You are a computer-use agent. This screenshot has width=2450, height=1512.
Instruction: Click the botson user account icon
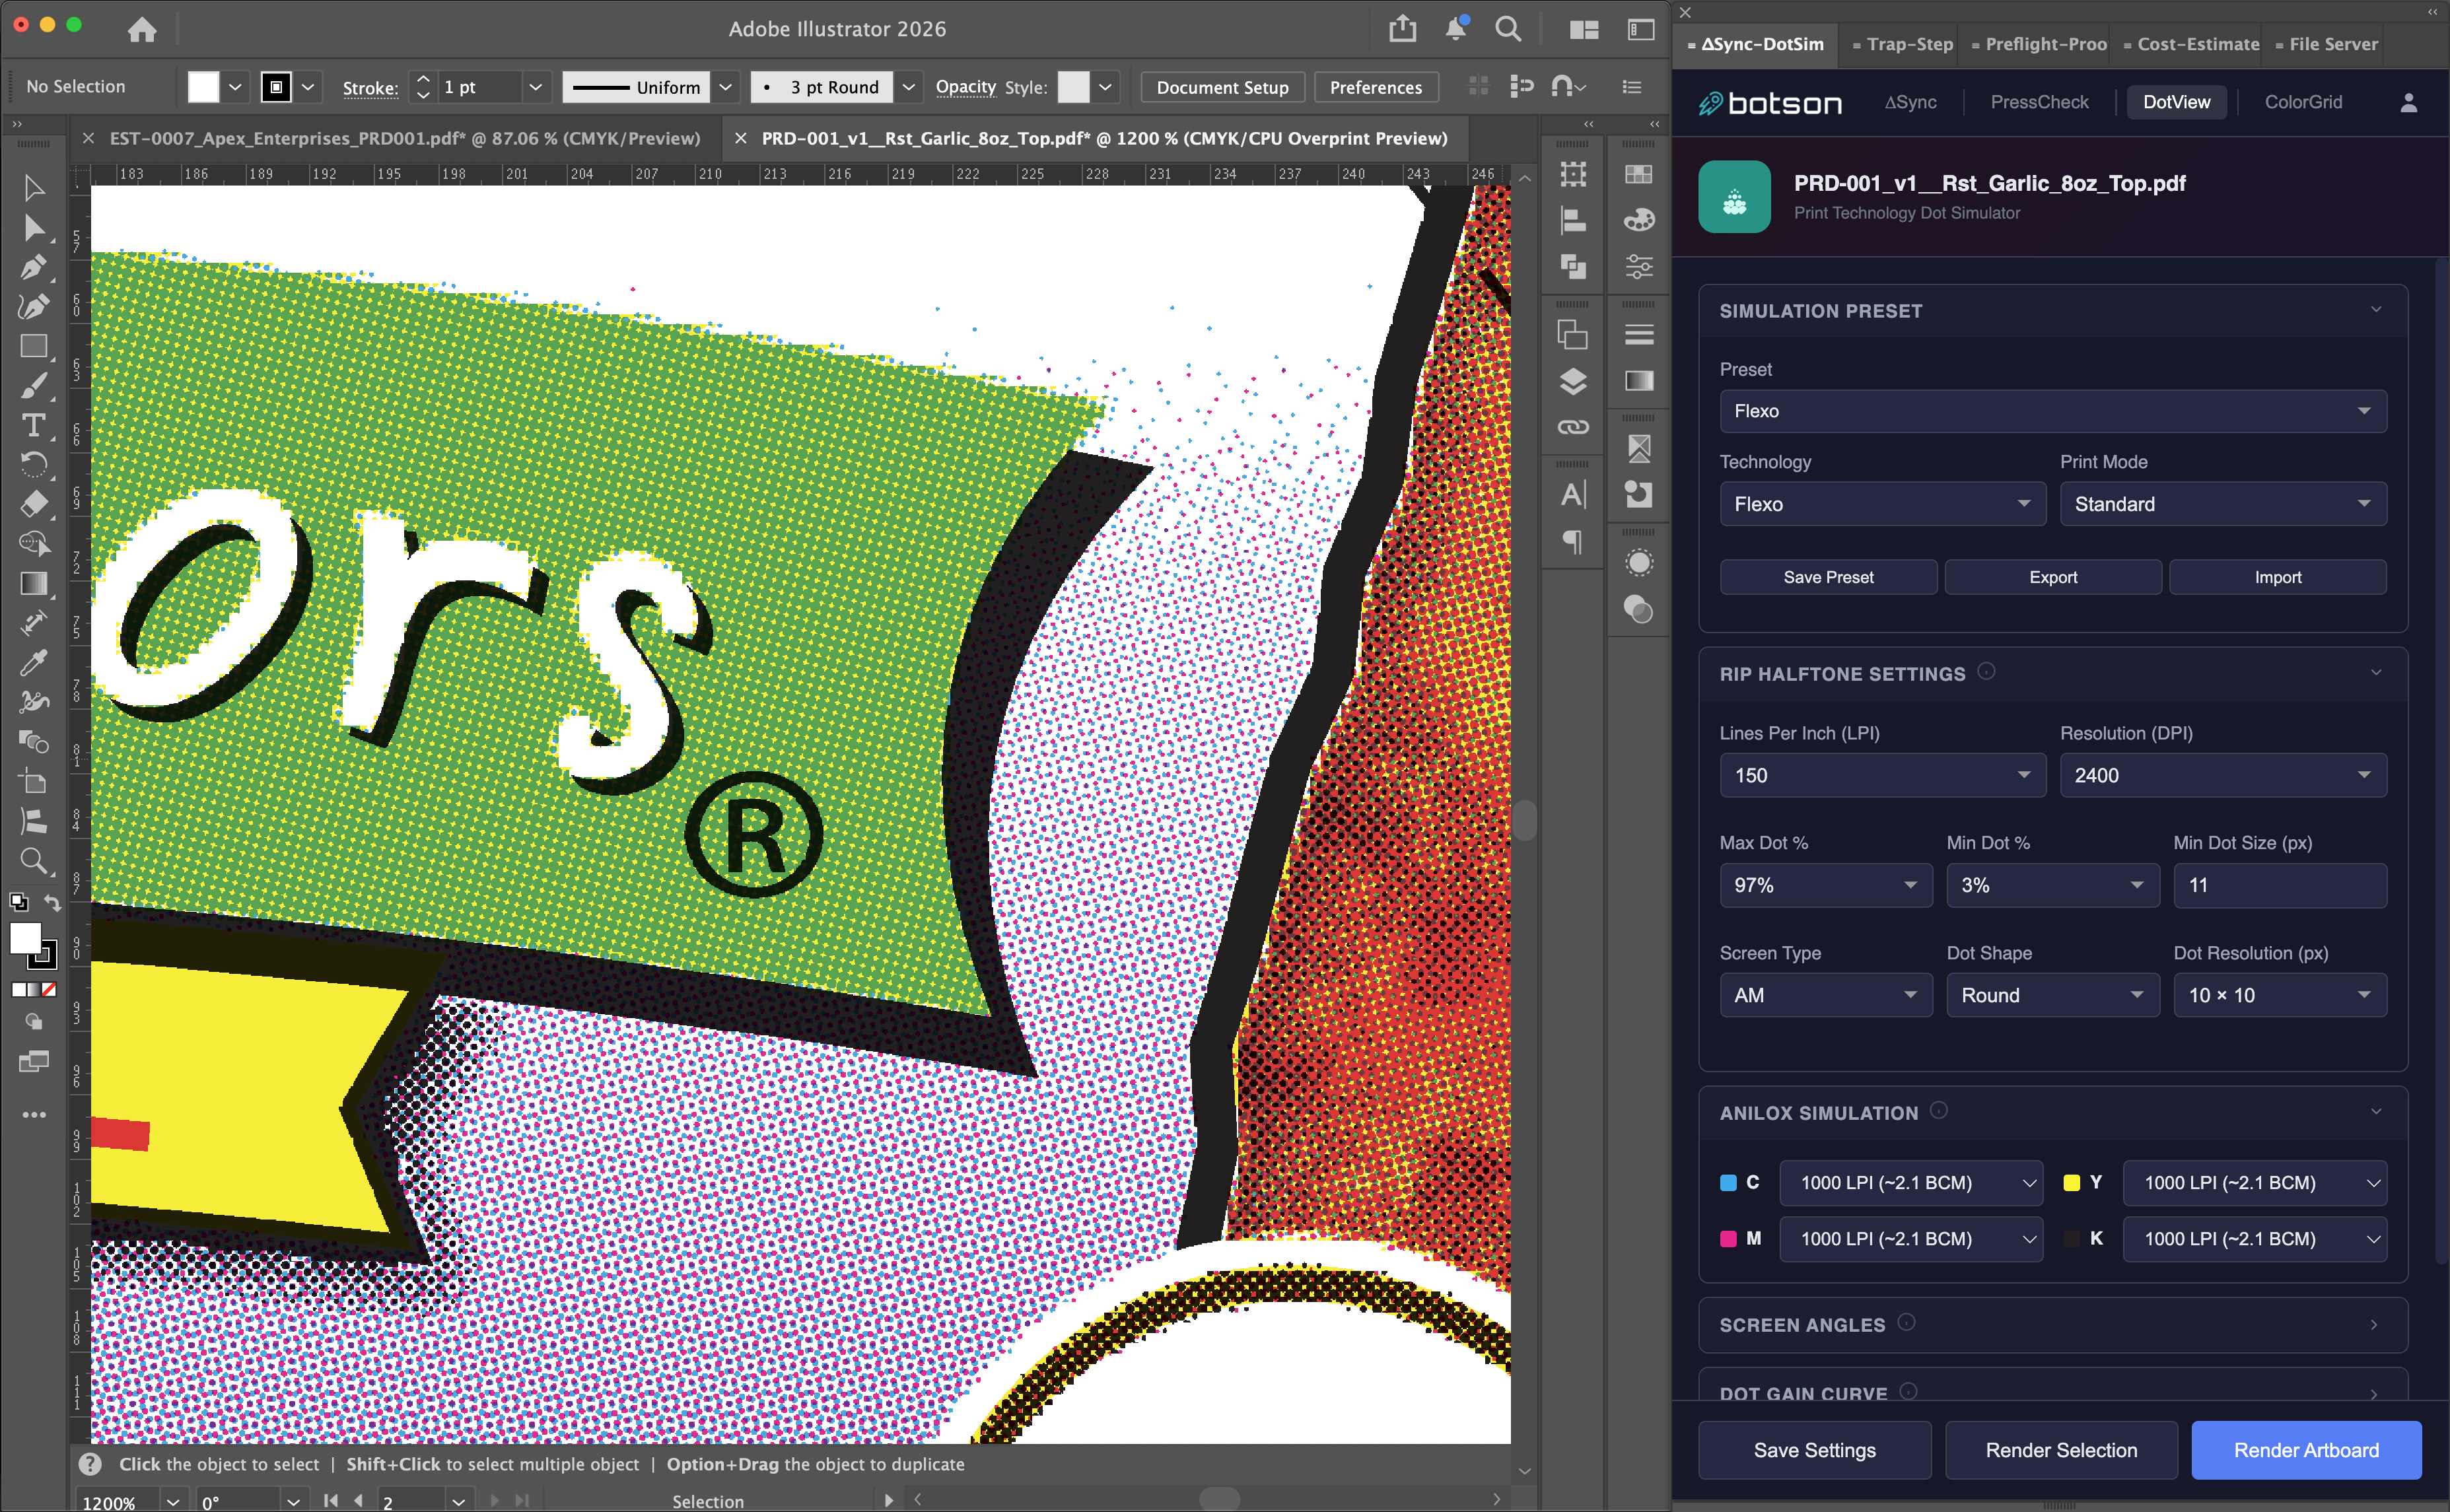coord(2408,102)
